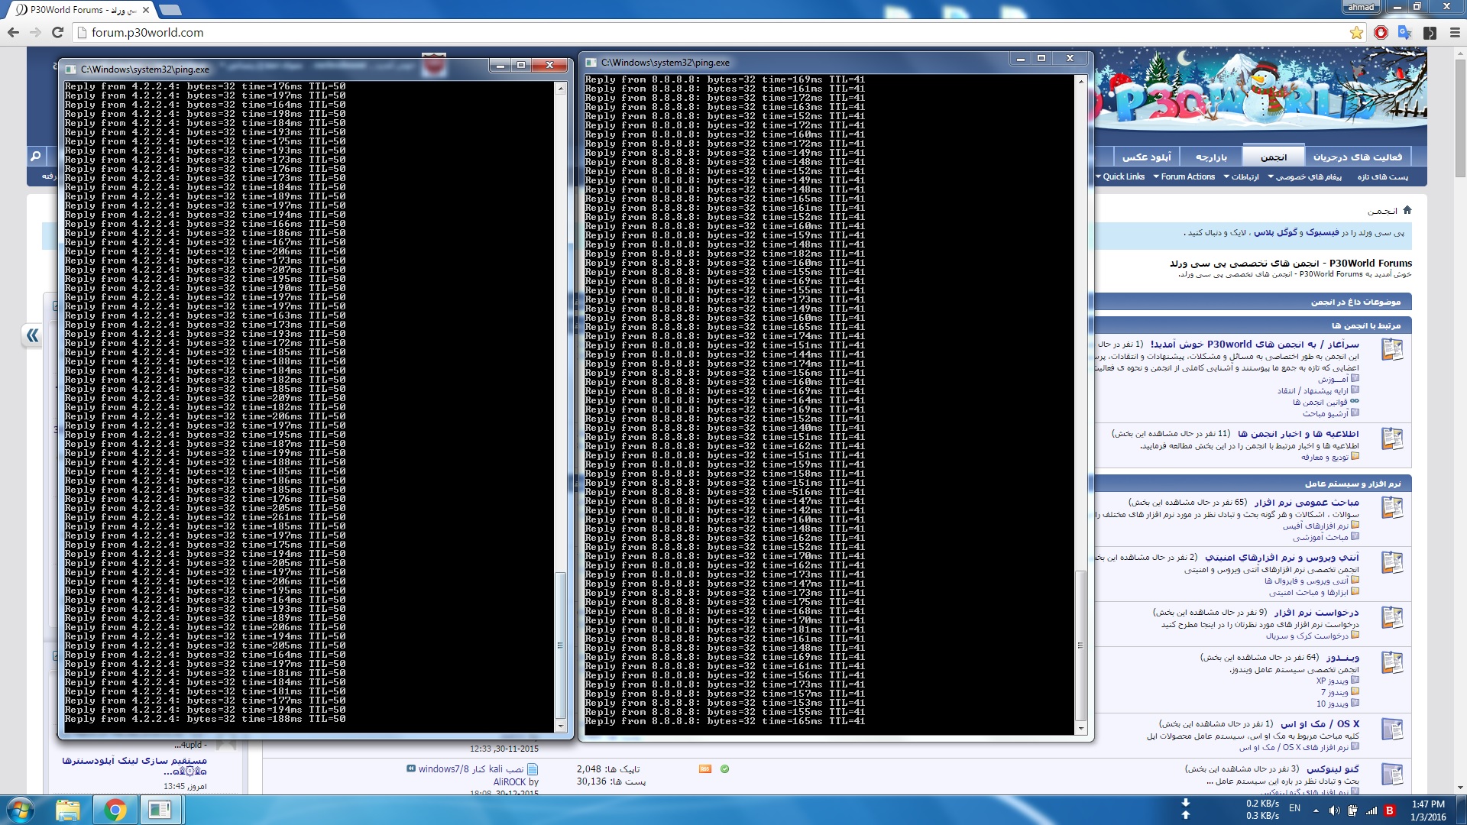Open the پیغام های خصوصی dropdown
1467x825 pixels.
(x=1304, y=176)
